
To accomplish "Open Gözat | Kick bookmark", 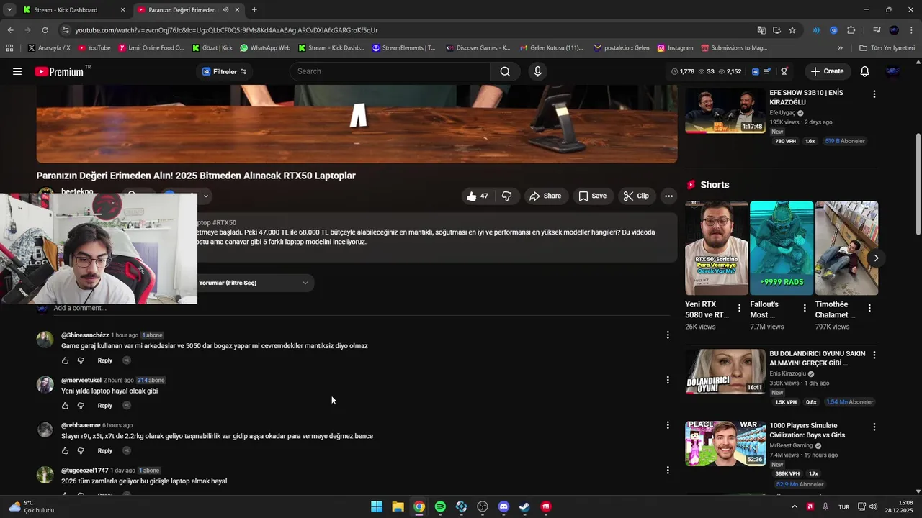I will (x=212, y=48).
